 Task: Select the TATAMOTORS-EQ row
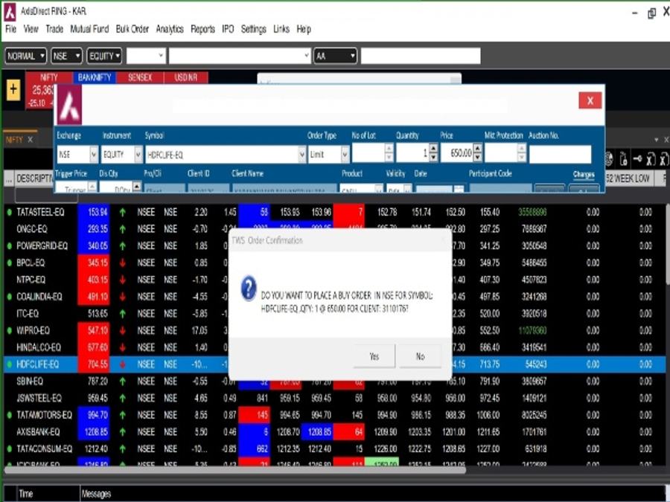tap(335, 415)
